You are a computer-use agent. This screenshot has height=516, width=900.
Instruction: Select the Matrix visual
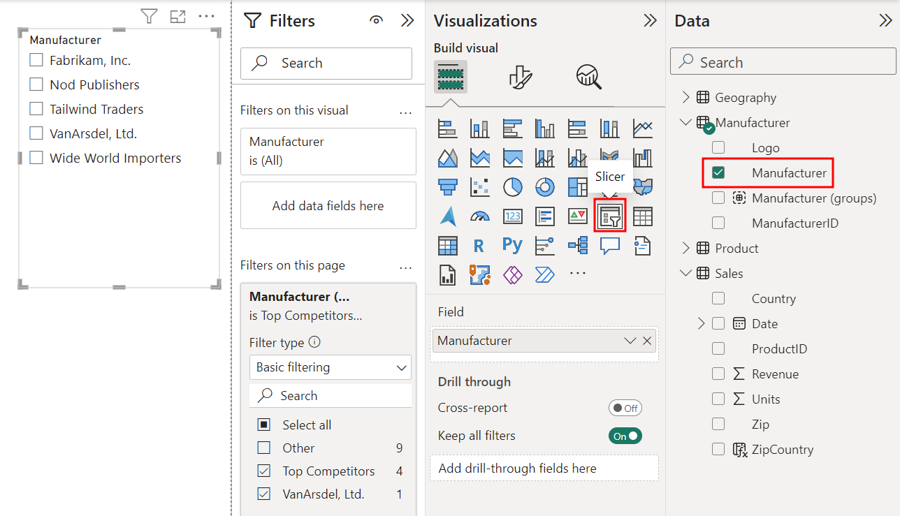447,246
